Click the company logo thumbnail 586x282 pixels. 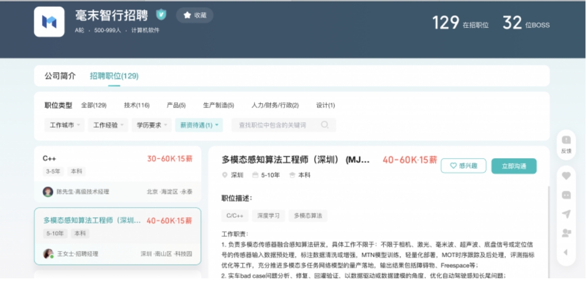click(49, 22)
